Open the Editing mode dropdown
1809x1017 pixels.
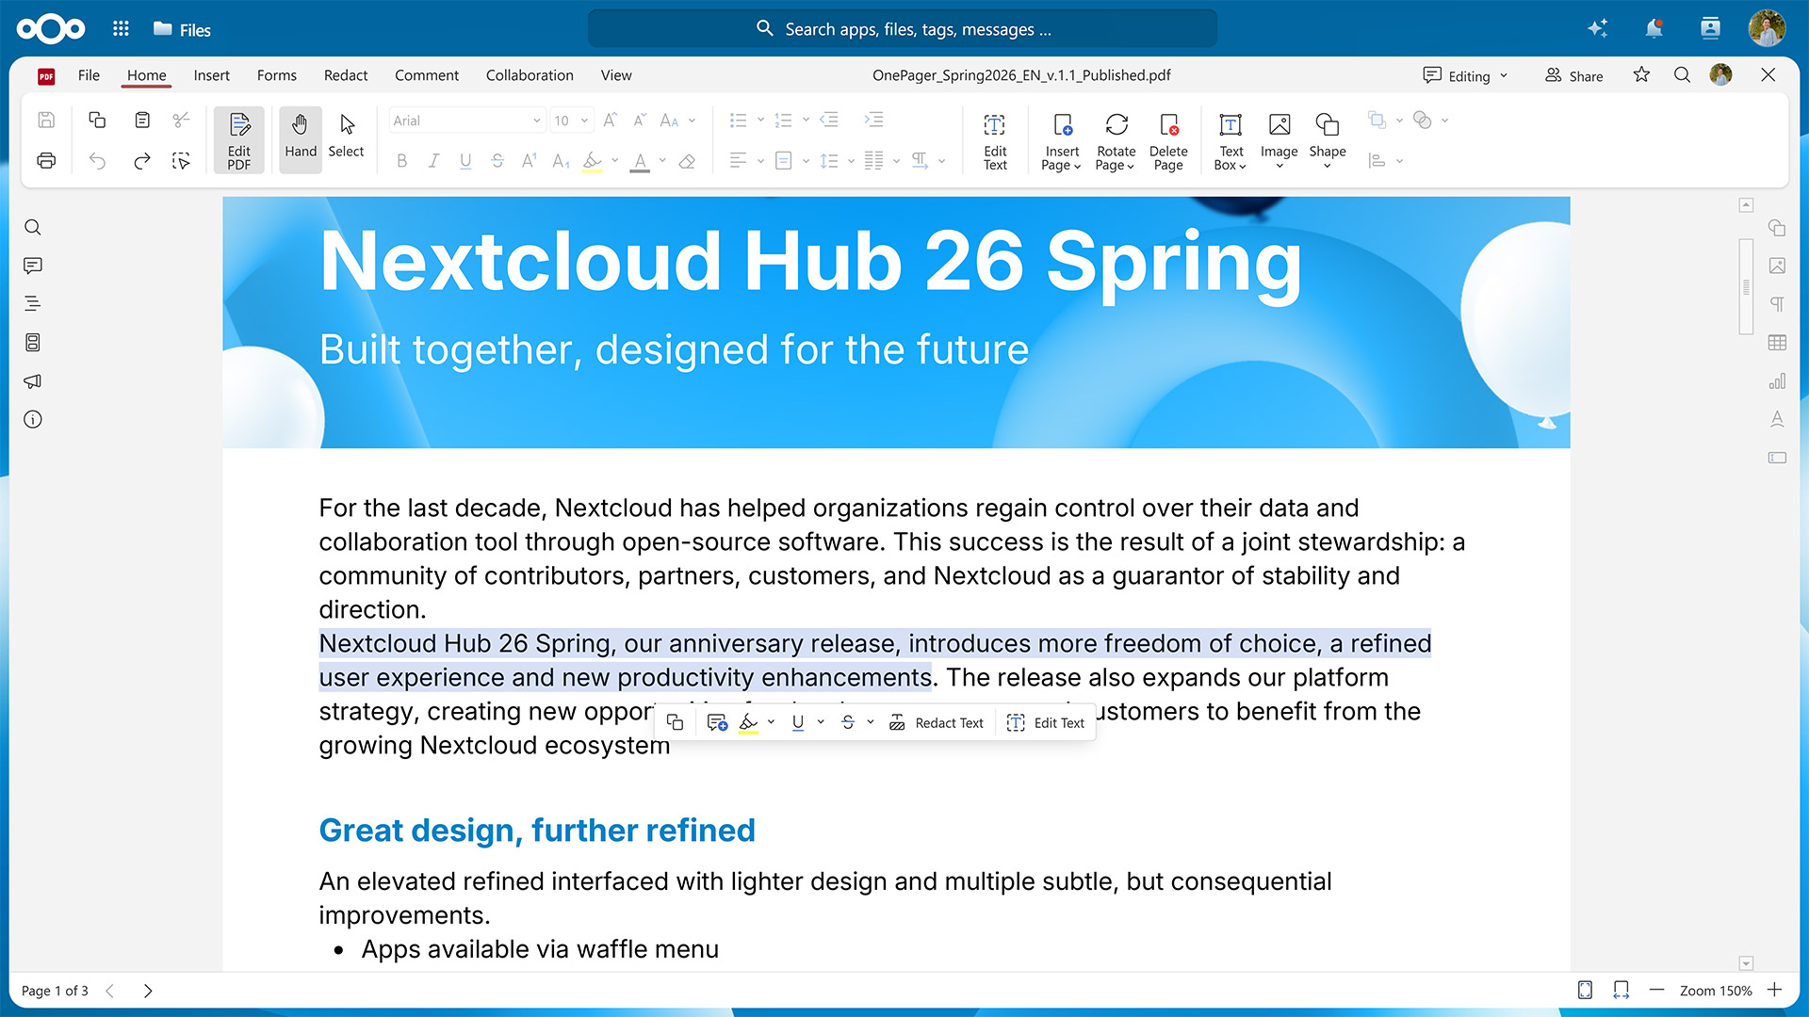click(1465, 75)
